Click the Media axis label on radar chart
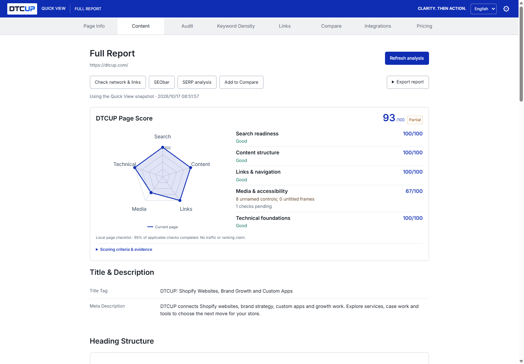 pyautogui.click(x=139, y=209)
